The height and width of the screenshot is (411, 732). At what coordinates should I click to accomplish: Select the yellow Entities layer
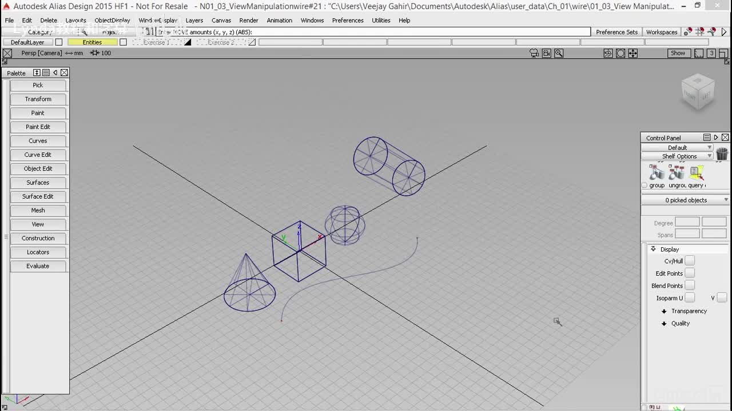(92, 42)
